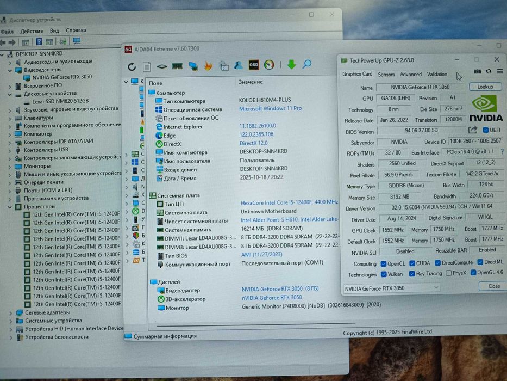This screenshot has width=507, height=381.
Task: Toggle the DirectML checkbox
Action: tap(480, 262)
